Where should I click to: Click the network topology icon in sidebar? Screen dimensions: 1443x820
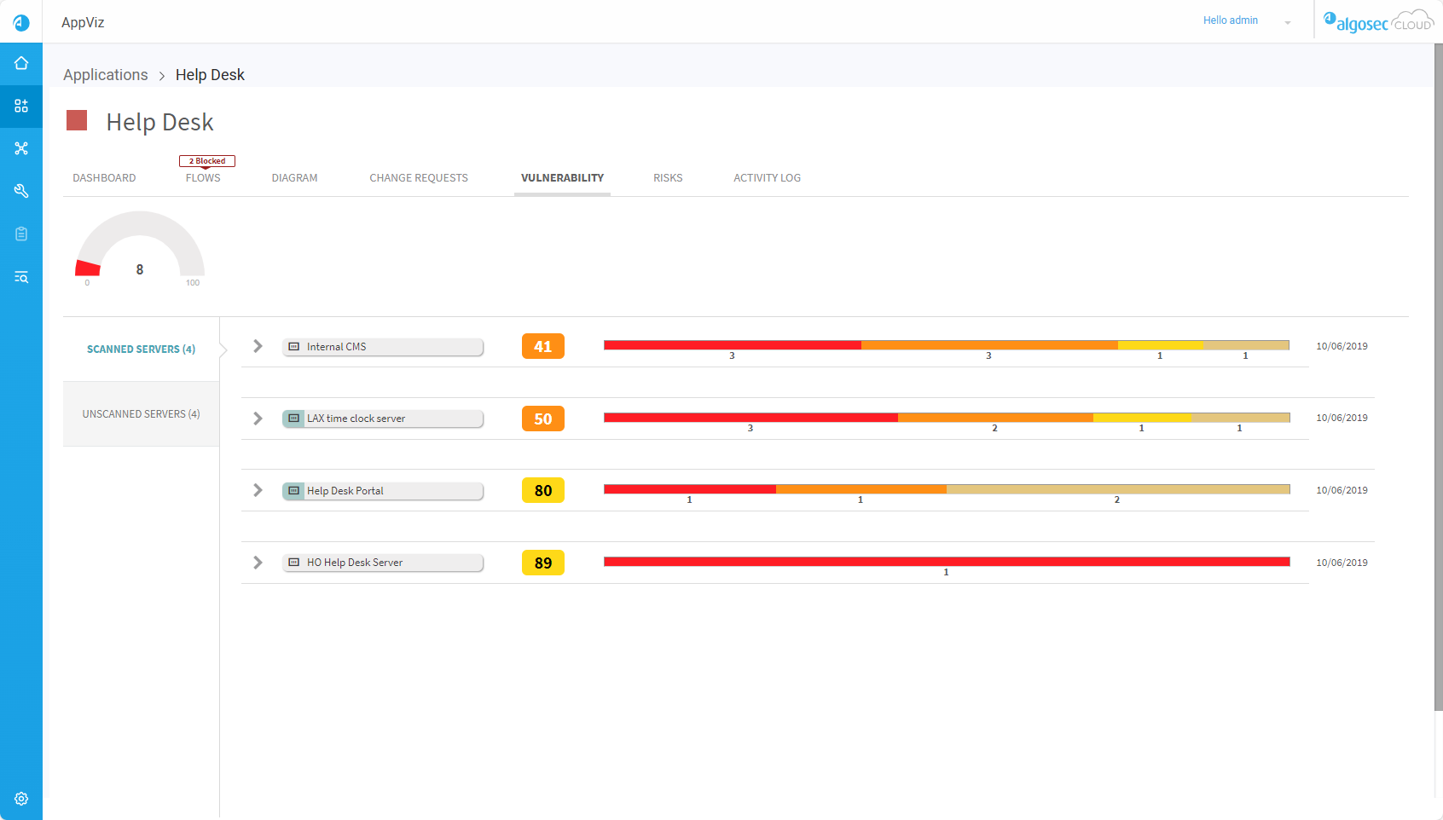coord(21,148)
